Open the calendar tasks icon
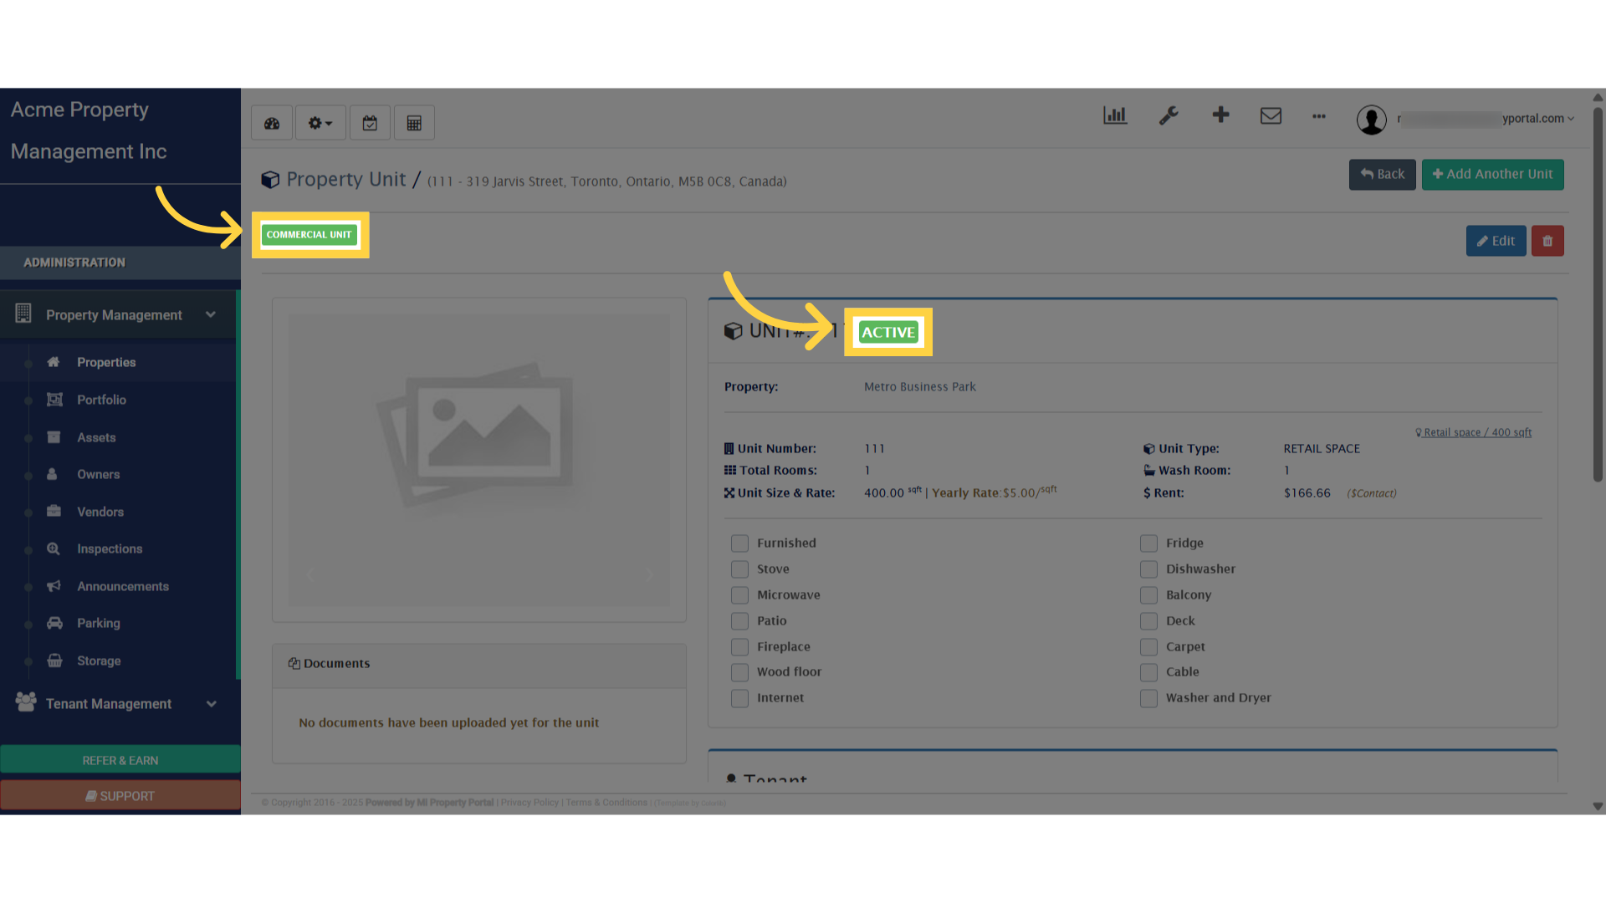Image resolution: width=1606 pixels, height=903 pixels. 370,122
